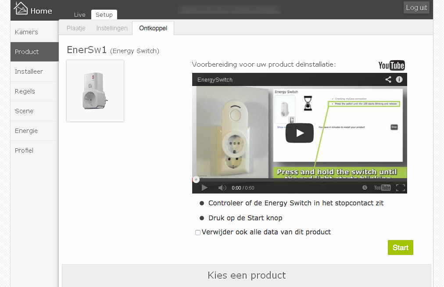Click the small play icon in the video controls
This screenshot has width=444, height=287.
(204, 187)
